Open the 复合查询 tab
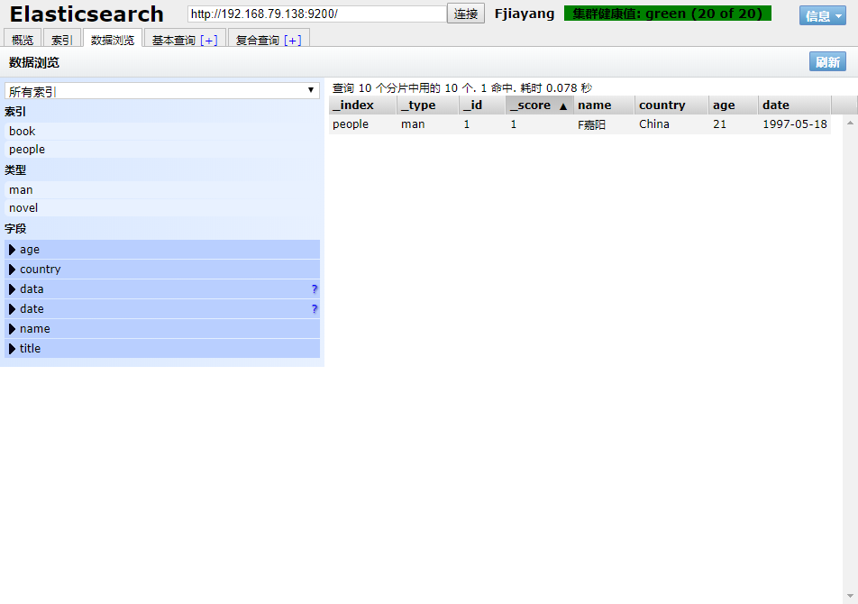858x604 pixels. [269, 40]
